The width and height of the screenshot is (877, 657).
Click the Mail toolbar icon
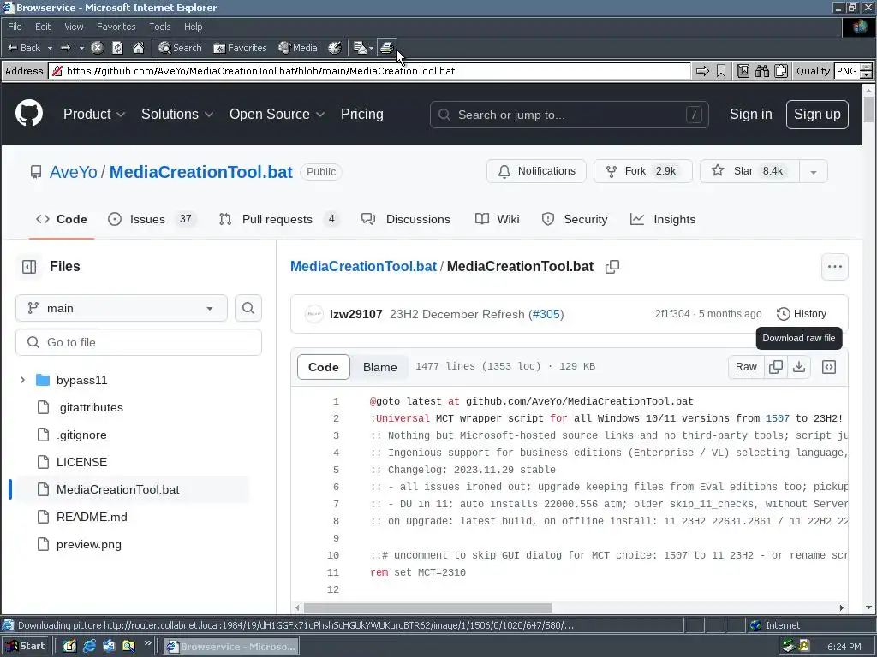point(361,48)
